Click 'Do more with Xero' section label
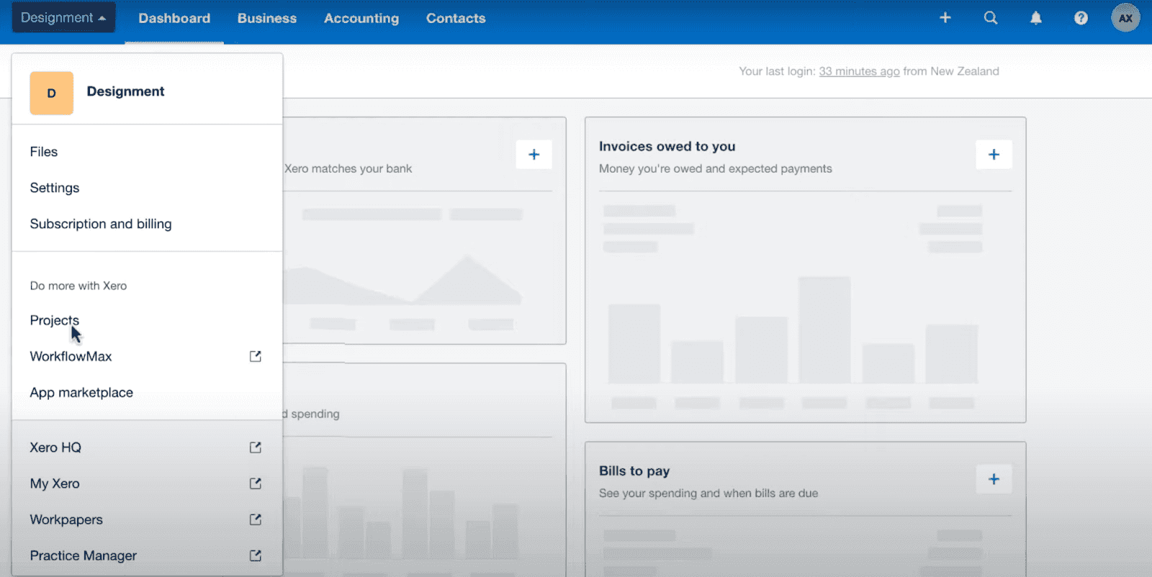 (x=78, y=286)
